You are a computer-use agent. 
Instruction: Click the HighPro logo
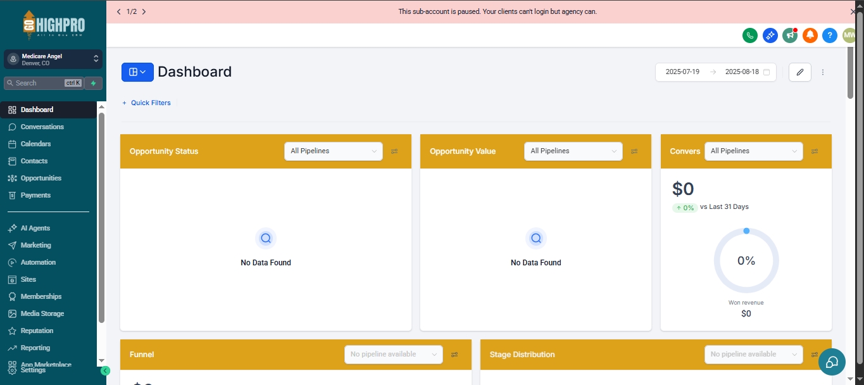pos(53,25)
